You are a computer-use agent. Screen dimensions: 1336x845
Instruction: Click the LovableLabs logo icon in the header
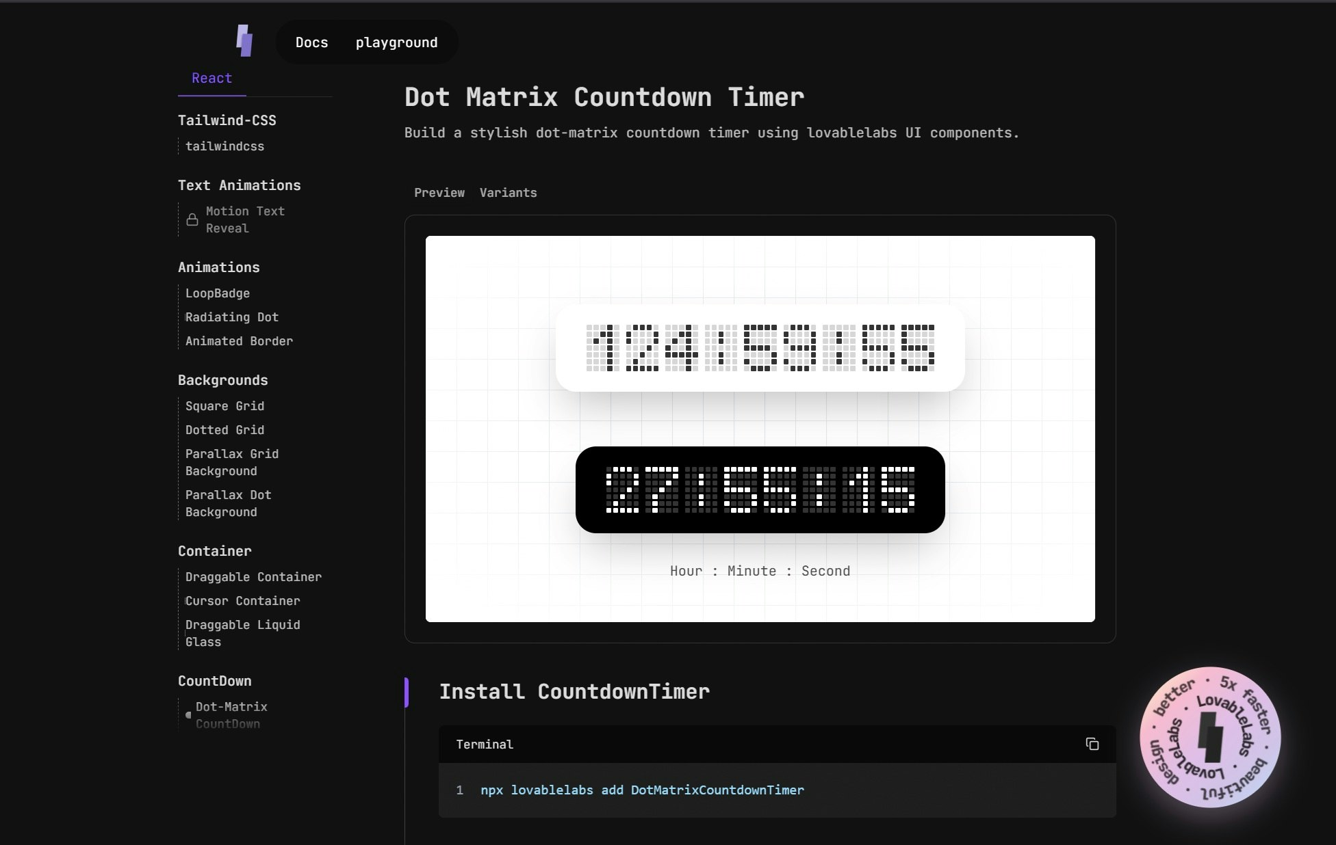pyautogui.click(x=244, y=40)
